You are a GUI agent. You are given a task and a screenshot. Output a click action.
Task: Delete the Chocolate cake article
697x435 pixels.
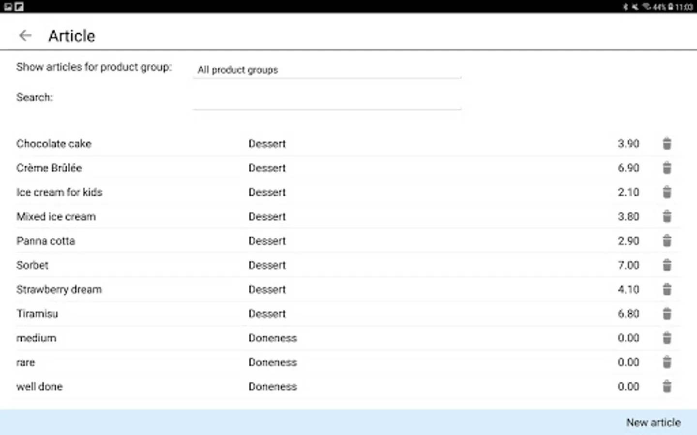(x=667, y=144)
